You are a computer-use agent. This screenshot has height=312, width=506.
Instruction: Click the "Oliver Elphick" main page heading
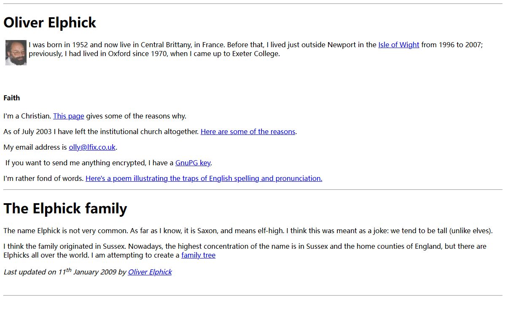[x=50, y=22]
